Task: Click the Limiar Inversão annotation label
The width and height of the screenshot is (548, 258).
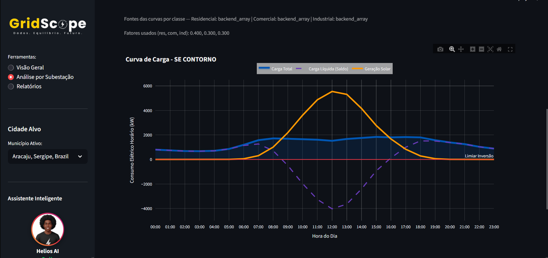Action: [479, 156]
